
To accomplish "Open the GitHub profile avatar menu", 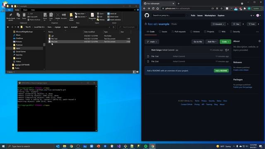I will click(x=258, y=16).
